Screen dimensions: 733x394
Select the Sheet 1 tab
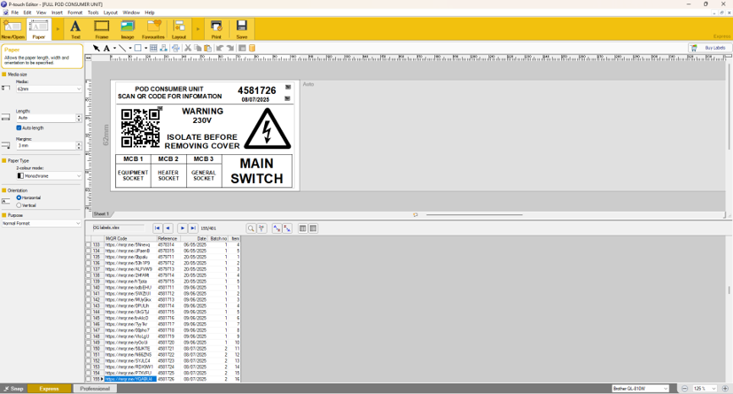pos(101,214)
